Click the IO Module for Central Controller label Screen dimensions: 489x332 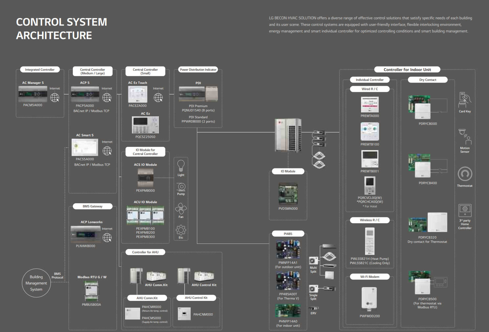pos(145,152)
